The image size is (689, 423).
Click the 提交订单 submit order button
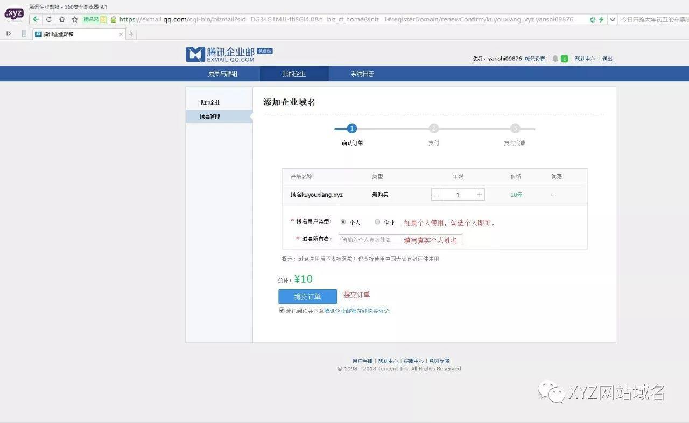tap(307, 296)
